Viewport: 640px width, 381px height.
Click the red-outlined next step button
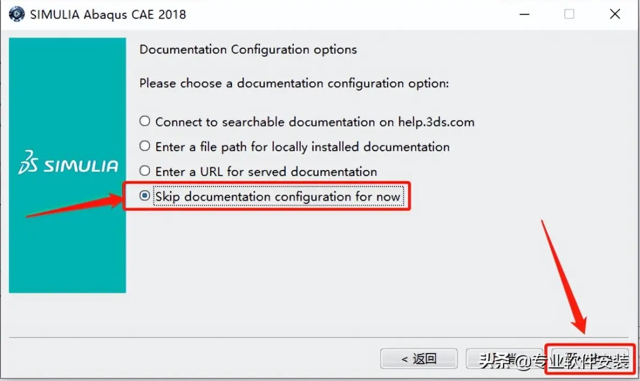pos(590,359)
